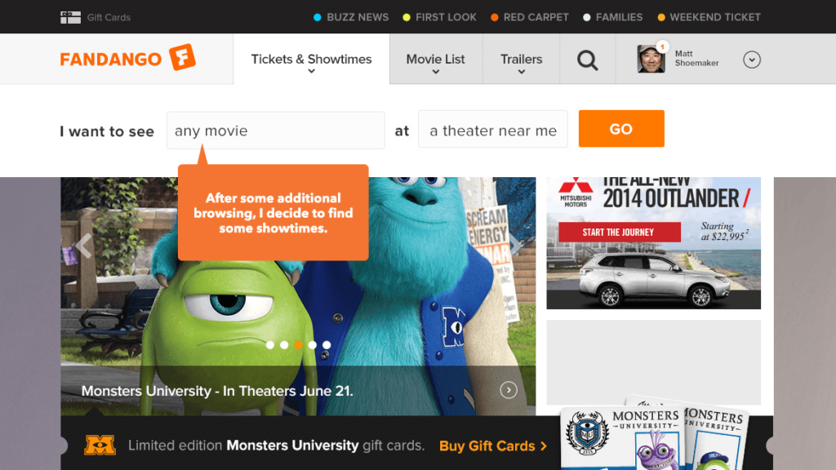The width and height of the screenshot is (836, 470).
Task: Expand the account dropdown arrow
Action: tap(752, 60)
